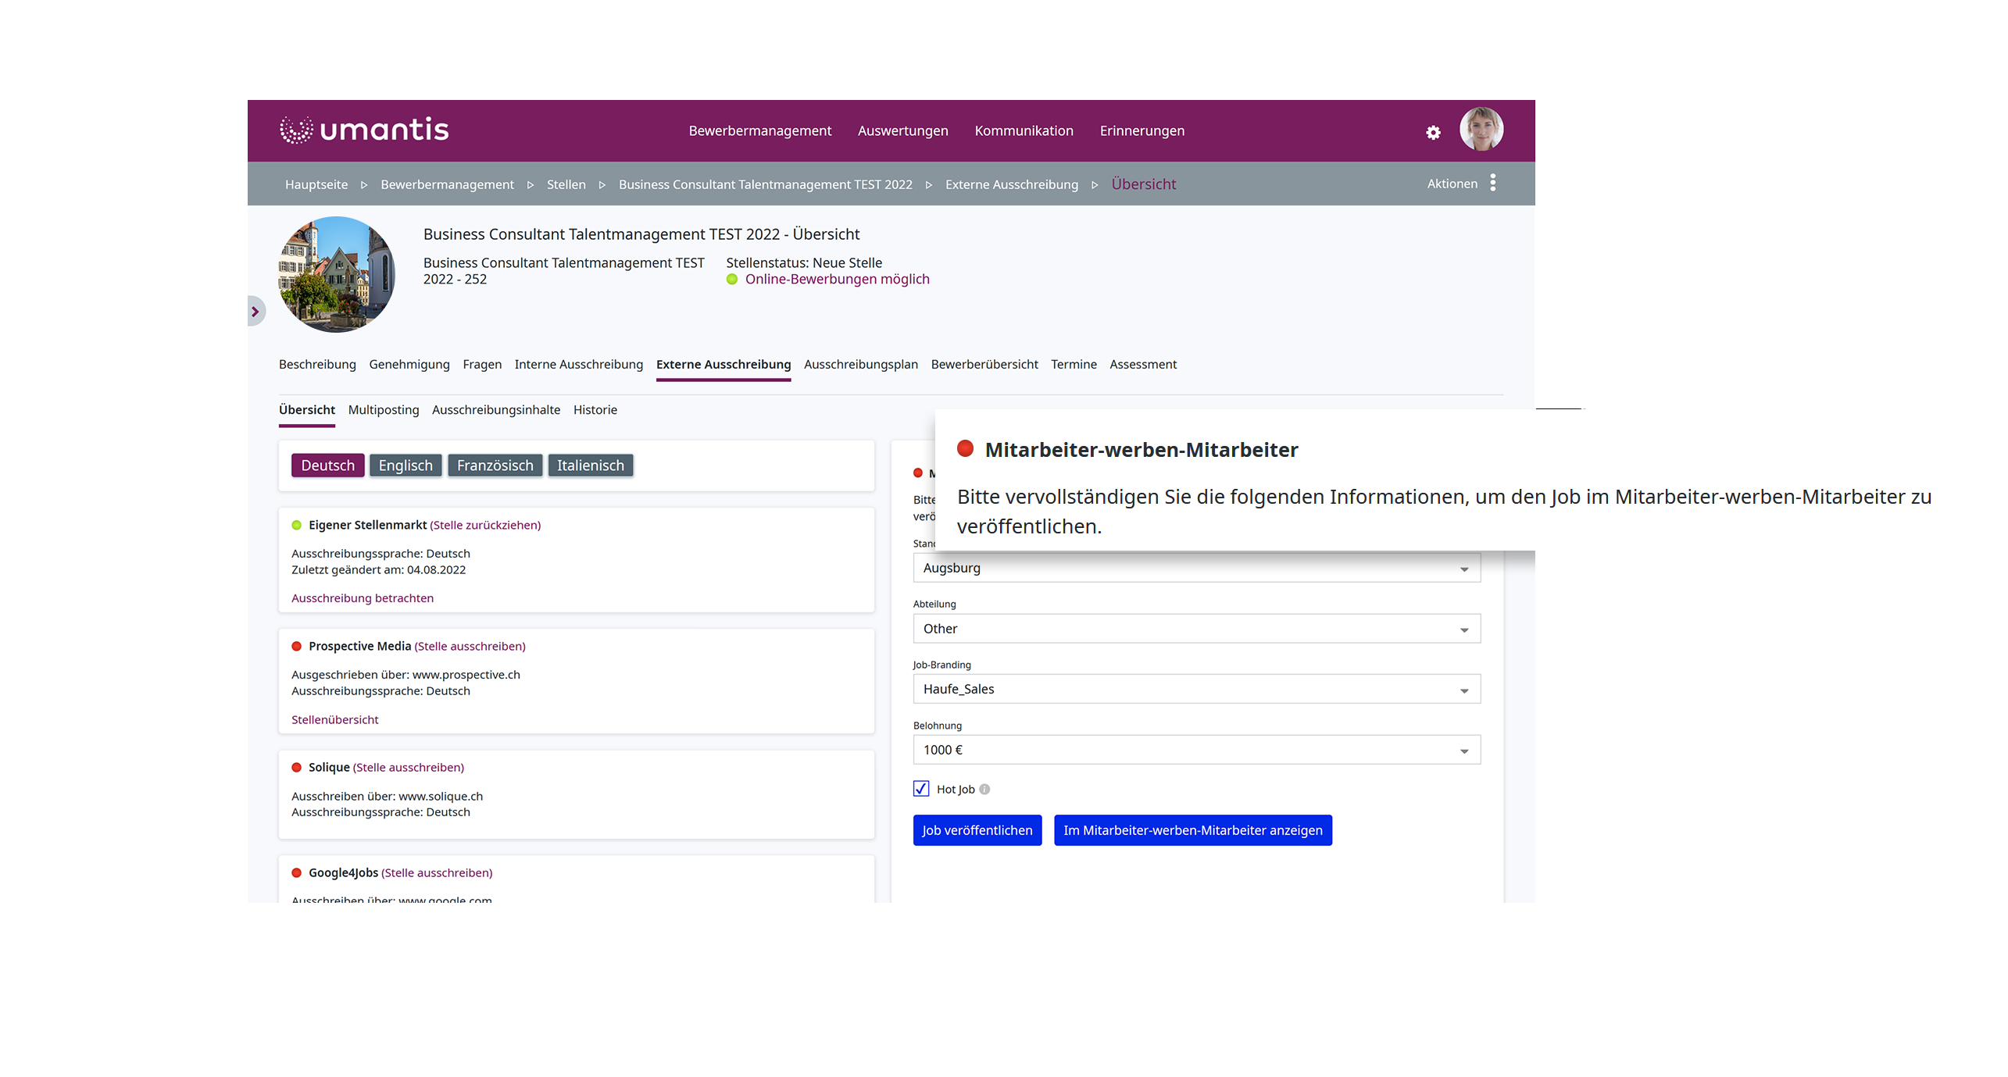This screenshot has height=1077, width=2008.
Task: Open the settings gear icon
Action: pyautogui.click(x=1432, y=133)
